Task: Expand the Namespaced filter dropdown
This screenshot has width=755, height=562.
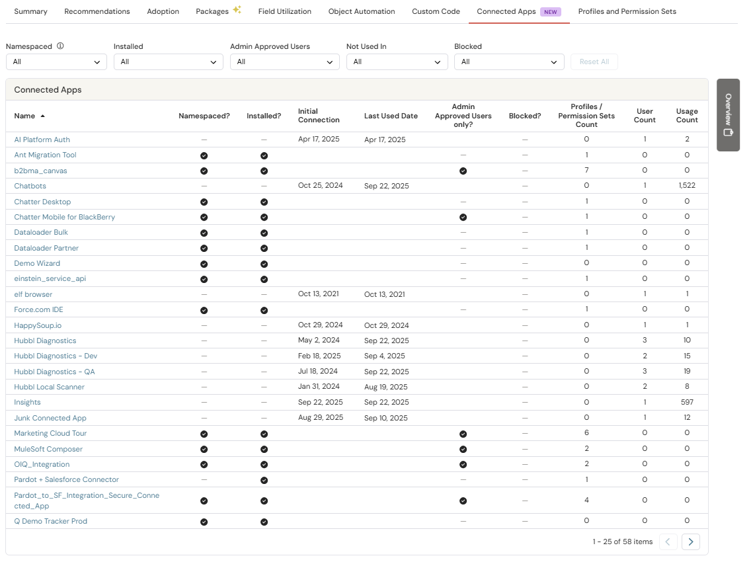Action: (56, 62)
